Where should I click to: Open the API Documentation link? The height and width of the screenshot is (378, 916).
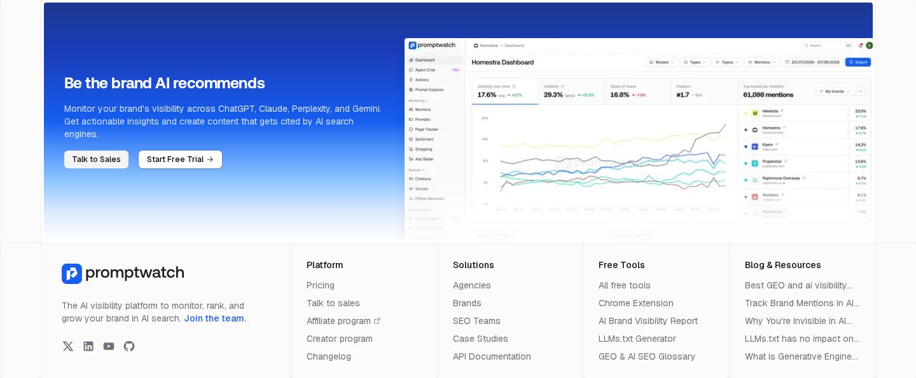(492, 356)
